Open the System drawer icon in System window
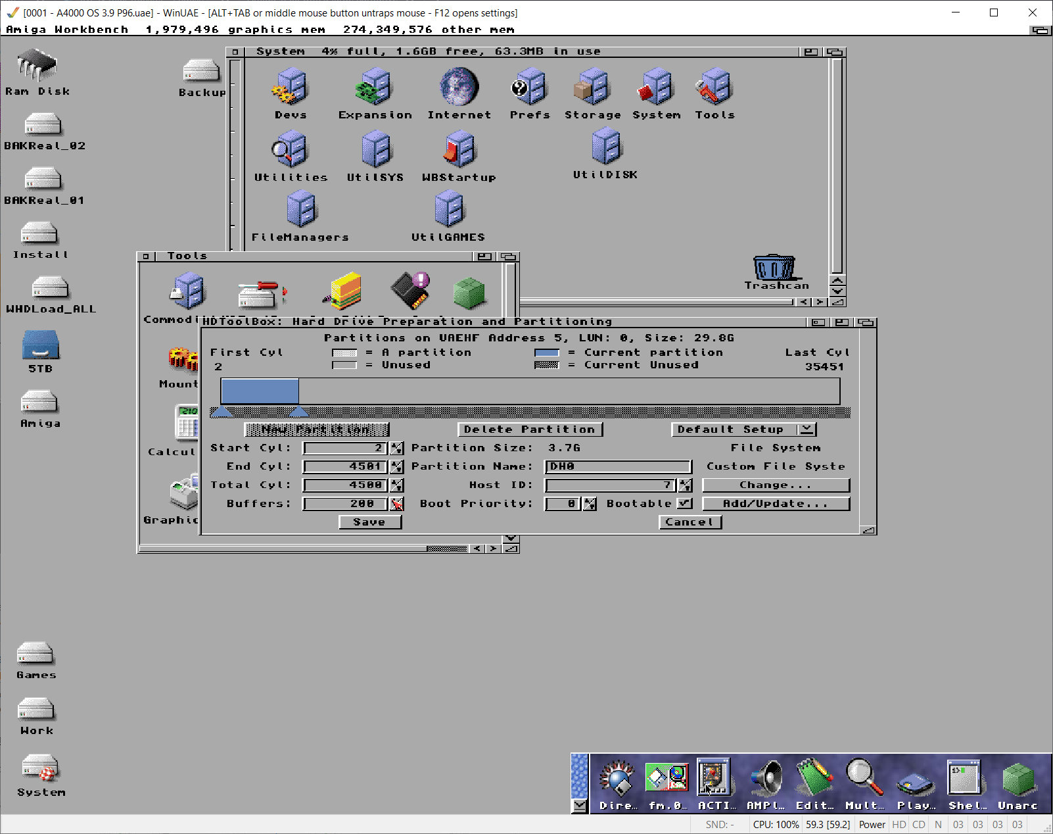The width and height of the screenshot is (1053, 834). coord(655,87)
